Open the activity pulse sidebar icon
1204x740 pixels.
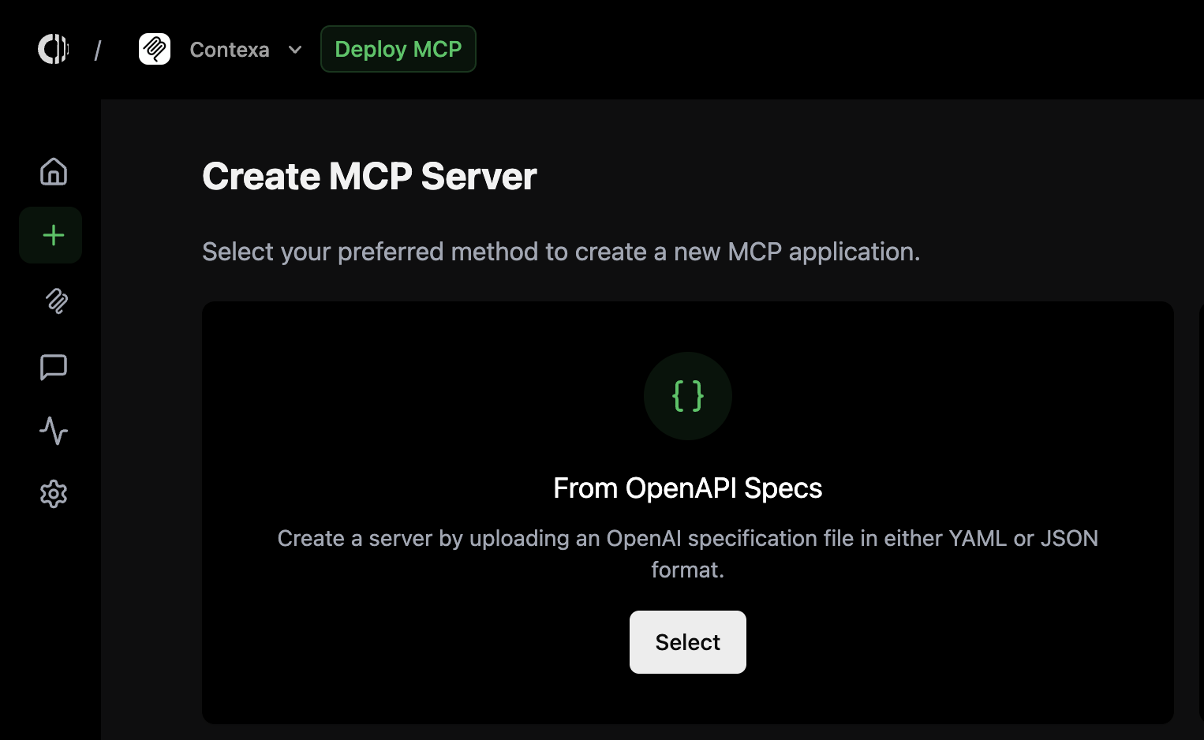click(x=54, y=431)
